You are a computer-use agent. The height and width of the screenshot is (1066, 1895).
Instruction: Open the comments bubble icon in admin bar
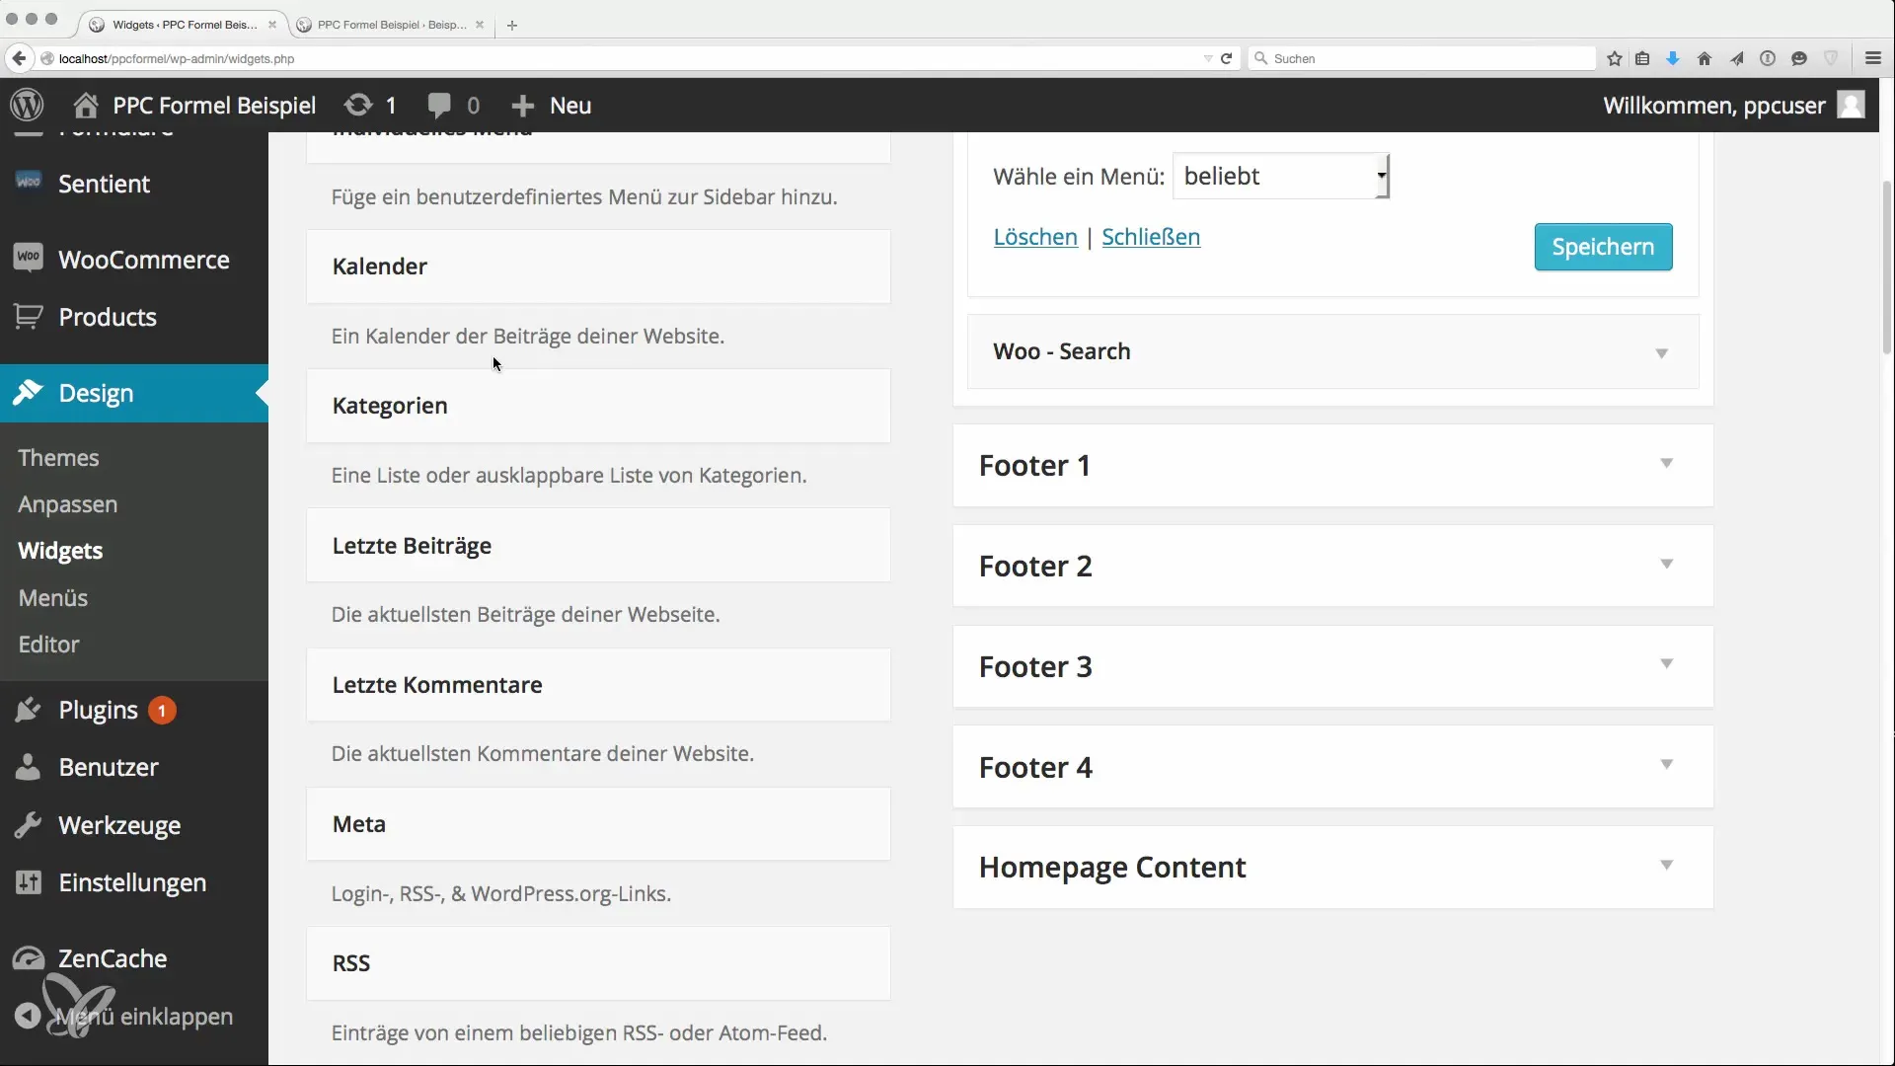(439, 106)
